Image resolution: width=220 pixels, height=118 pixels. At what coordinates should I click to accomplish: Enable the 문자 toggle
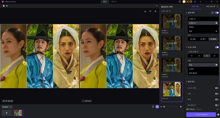coord(217,99)
